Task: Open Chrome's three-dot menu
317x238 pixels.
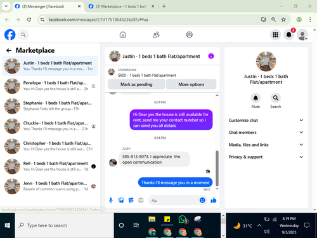Action: (310, 20)
